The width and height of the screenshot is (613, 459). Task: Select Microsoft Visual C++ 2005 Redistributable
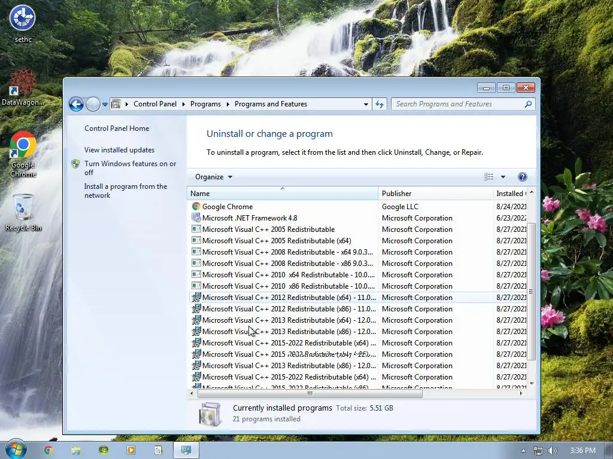click(268, 229)
